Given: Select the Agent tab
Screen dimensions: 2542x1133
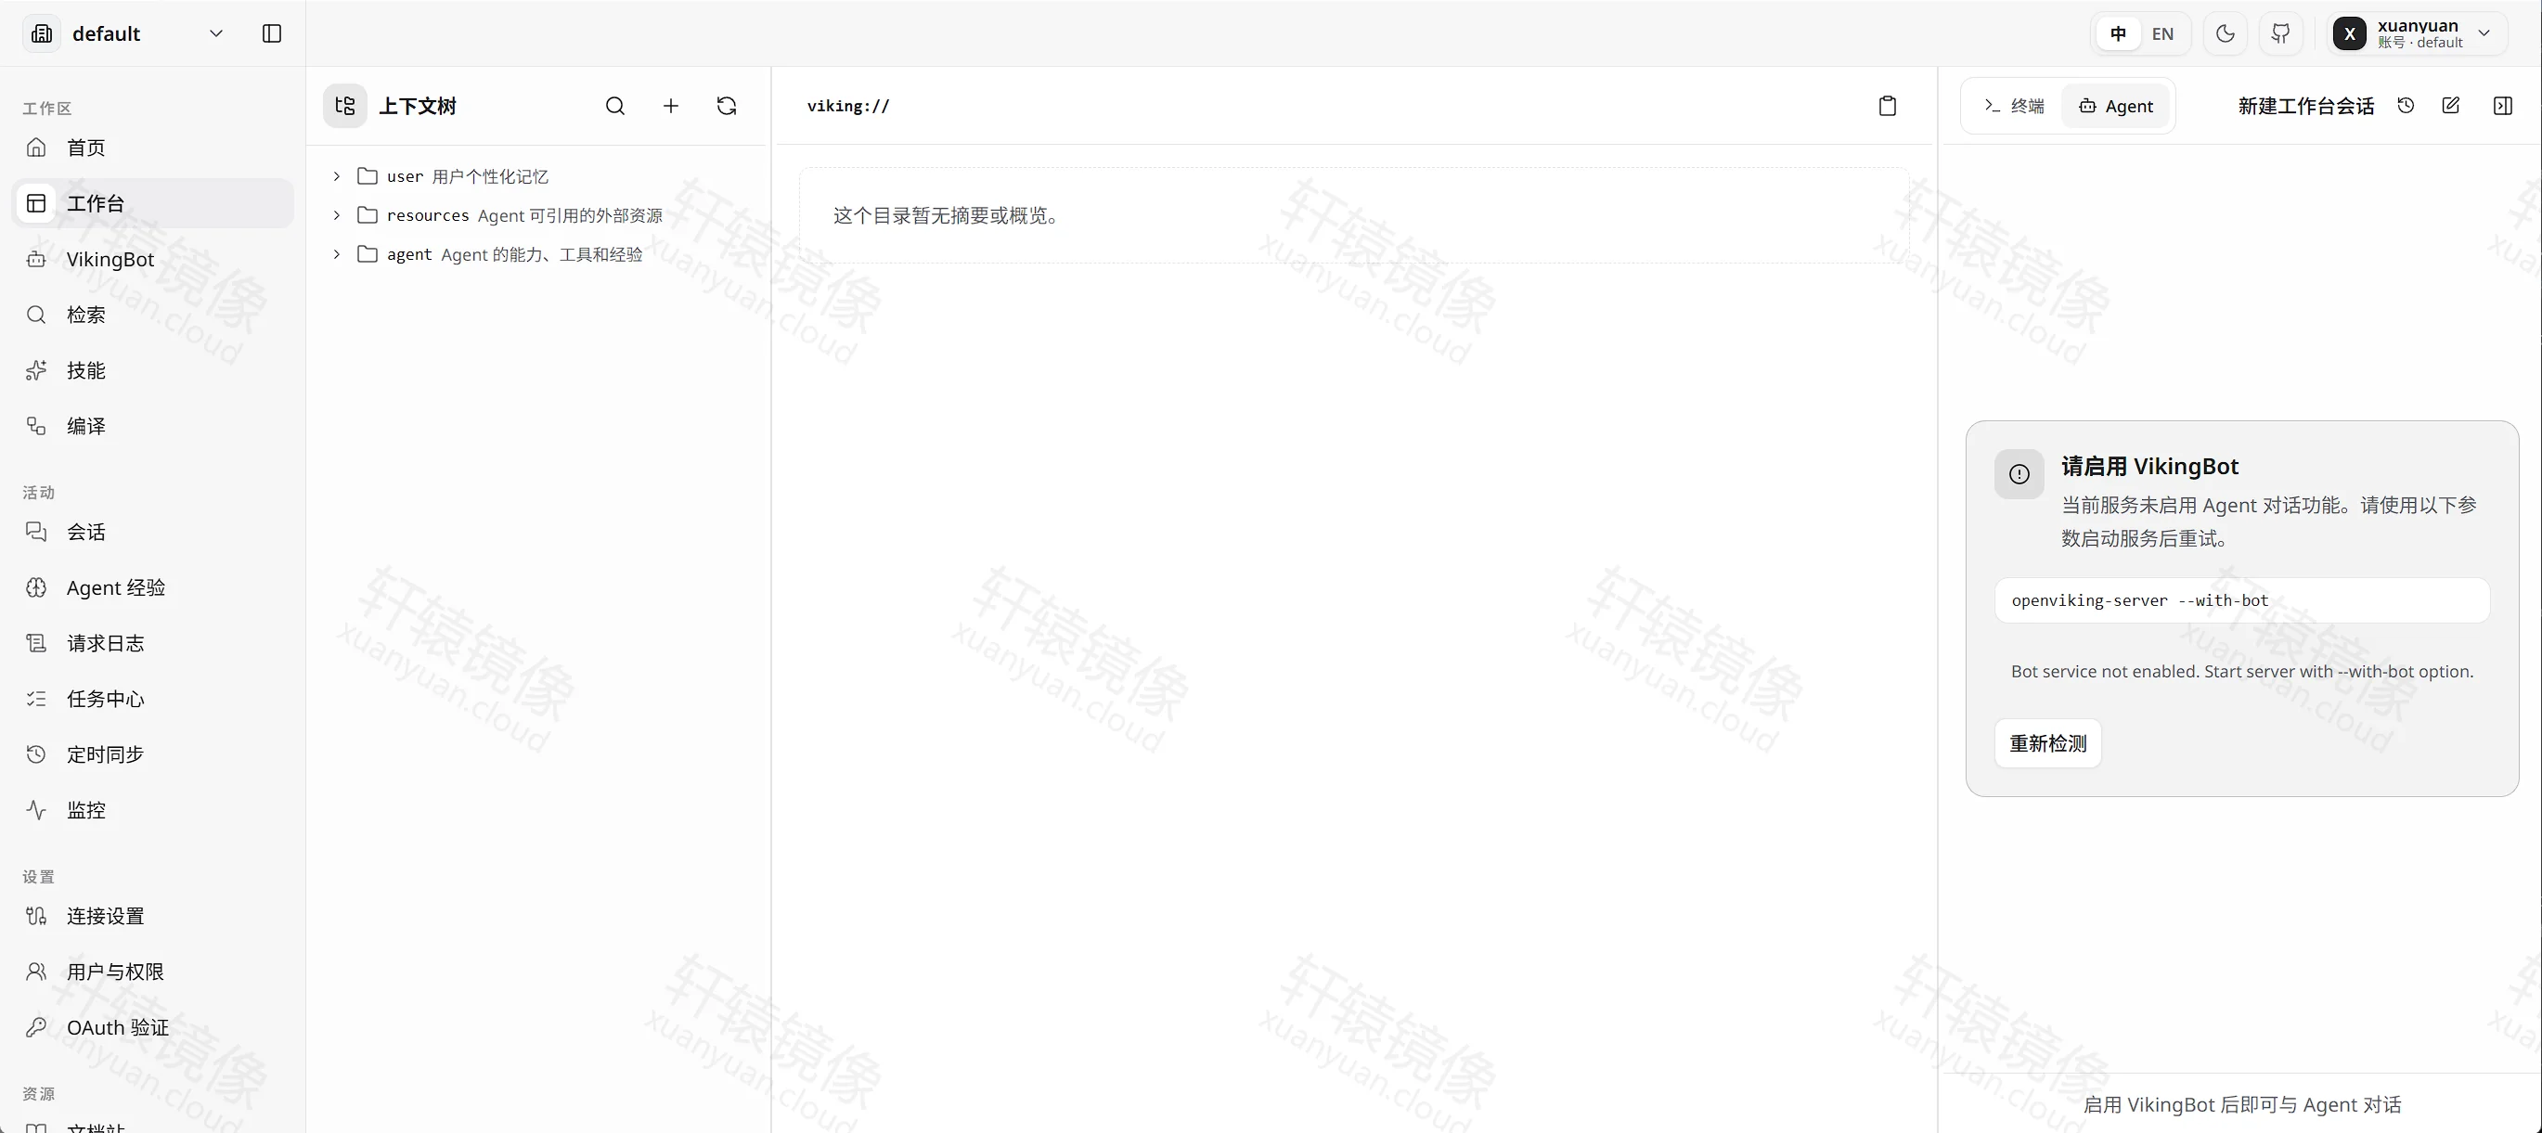Looking at the screenshot, I should click(2116, 106).
